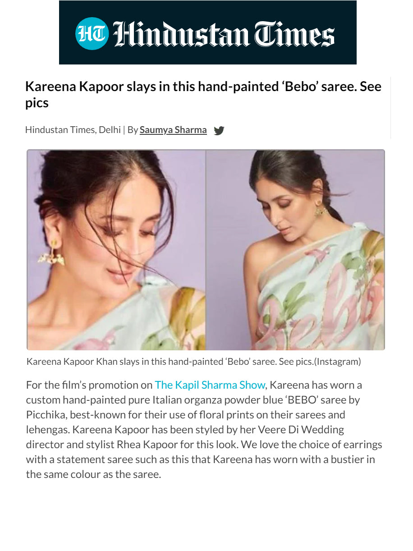Open the Saumya Sharma author link
The height and width of the screenshot is (551, 413).
click(x=173, y=130)
